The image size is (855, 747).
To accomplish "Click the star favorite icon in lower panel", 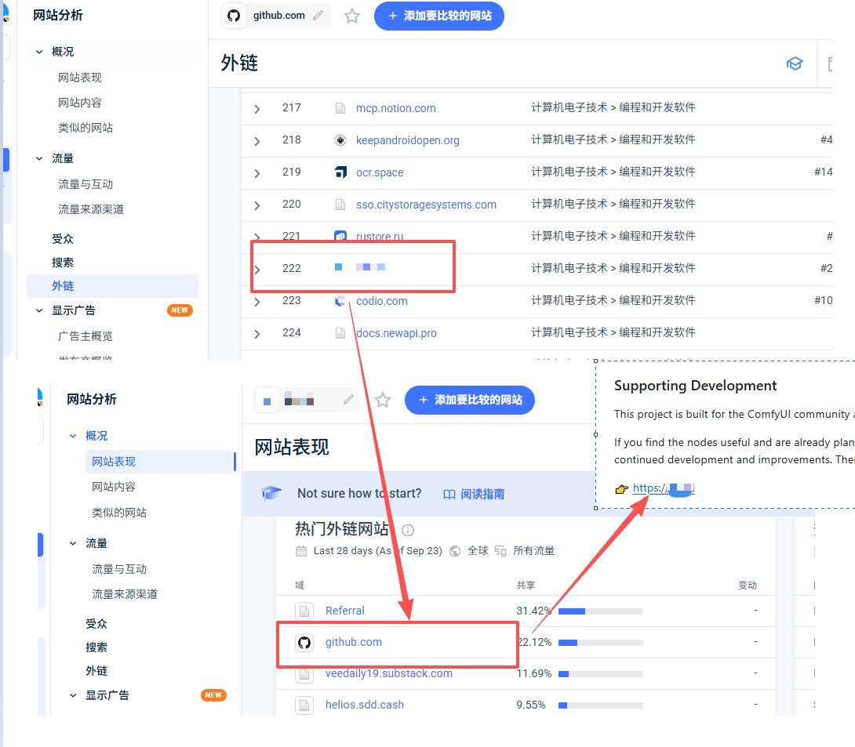I will 383,400.
